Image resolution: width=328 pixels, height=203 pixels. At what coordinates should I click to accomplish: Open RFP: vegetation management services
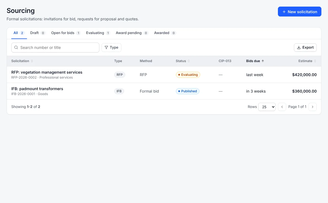(47, 72)
